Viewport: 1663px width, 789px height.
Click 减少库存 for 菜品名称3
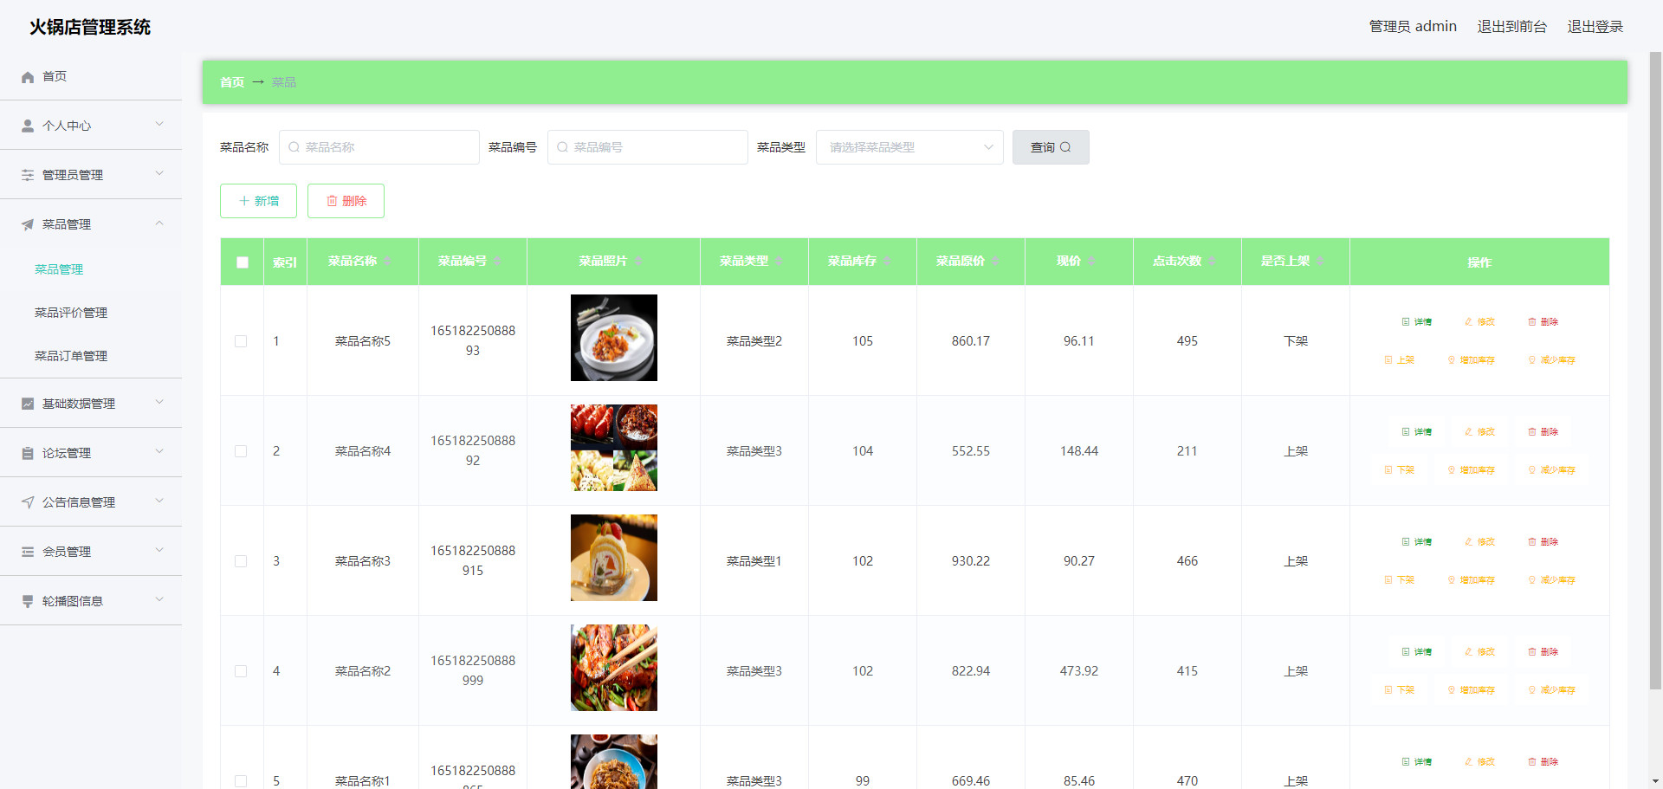(x=1551, y=580)
